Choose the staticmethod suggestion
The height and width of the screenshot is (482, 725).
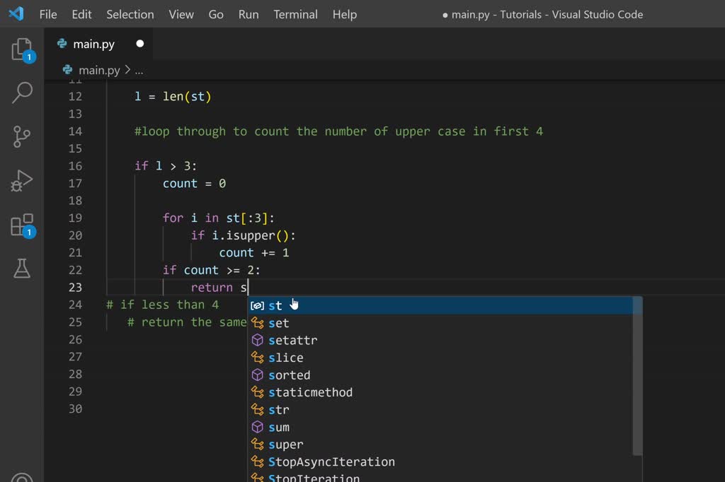coord(441,392)
